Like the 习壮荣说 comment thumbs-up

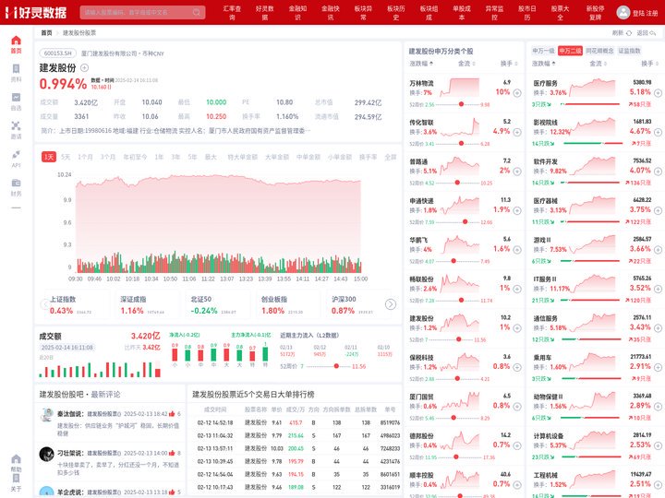click(172, 453)
